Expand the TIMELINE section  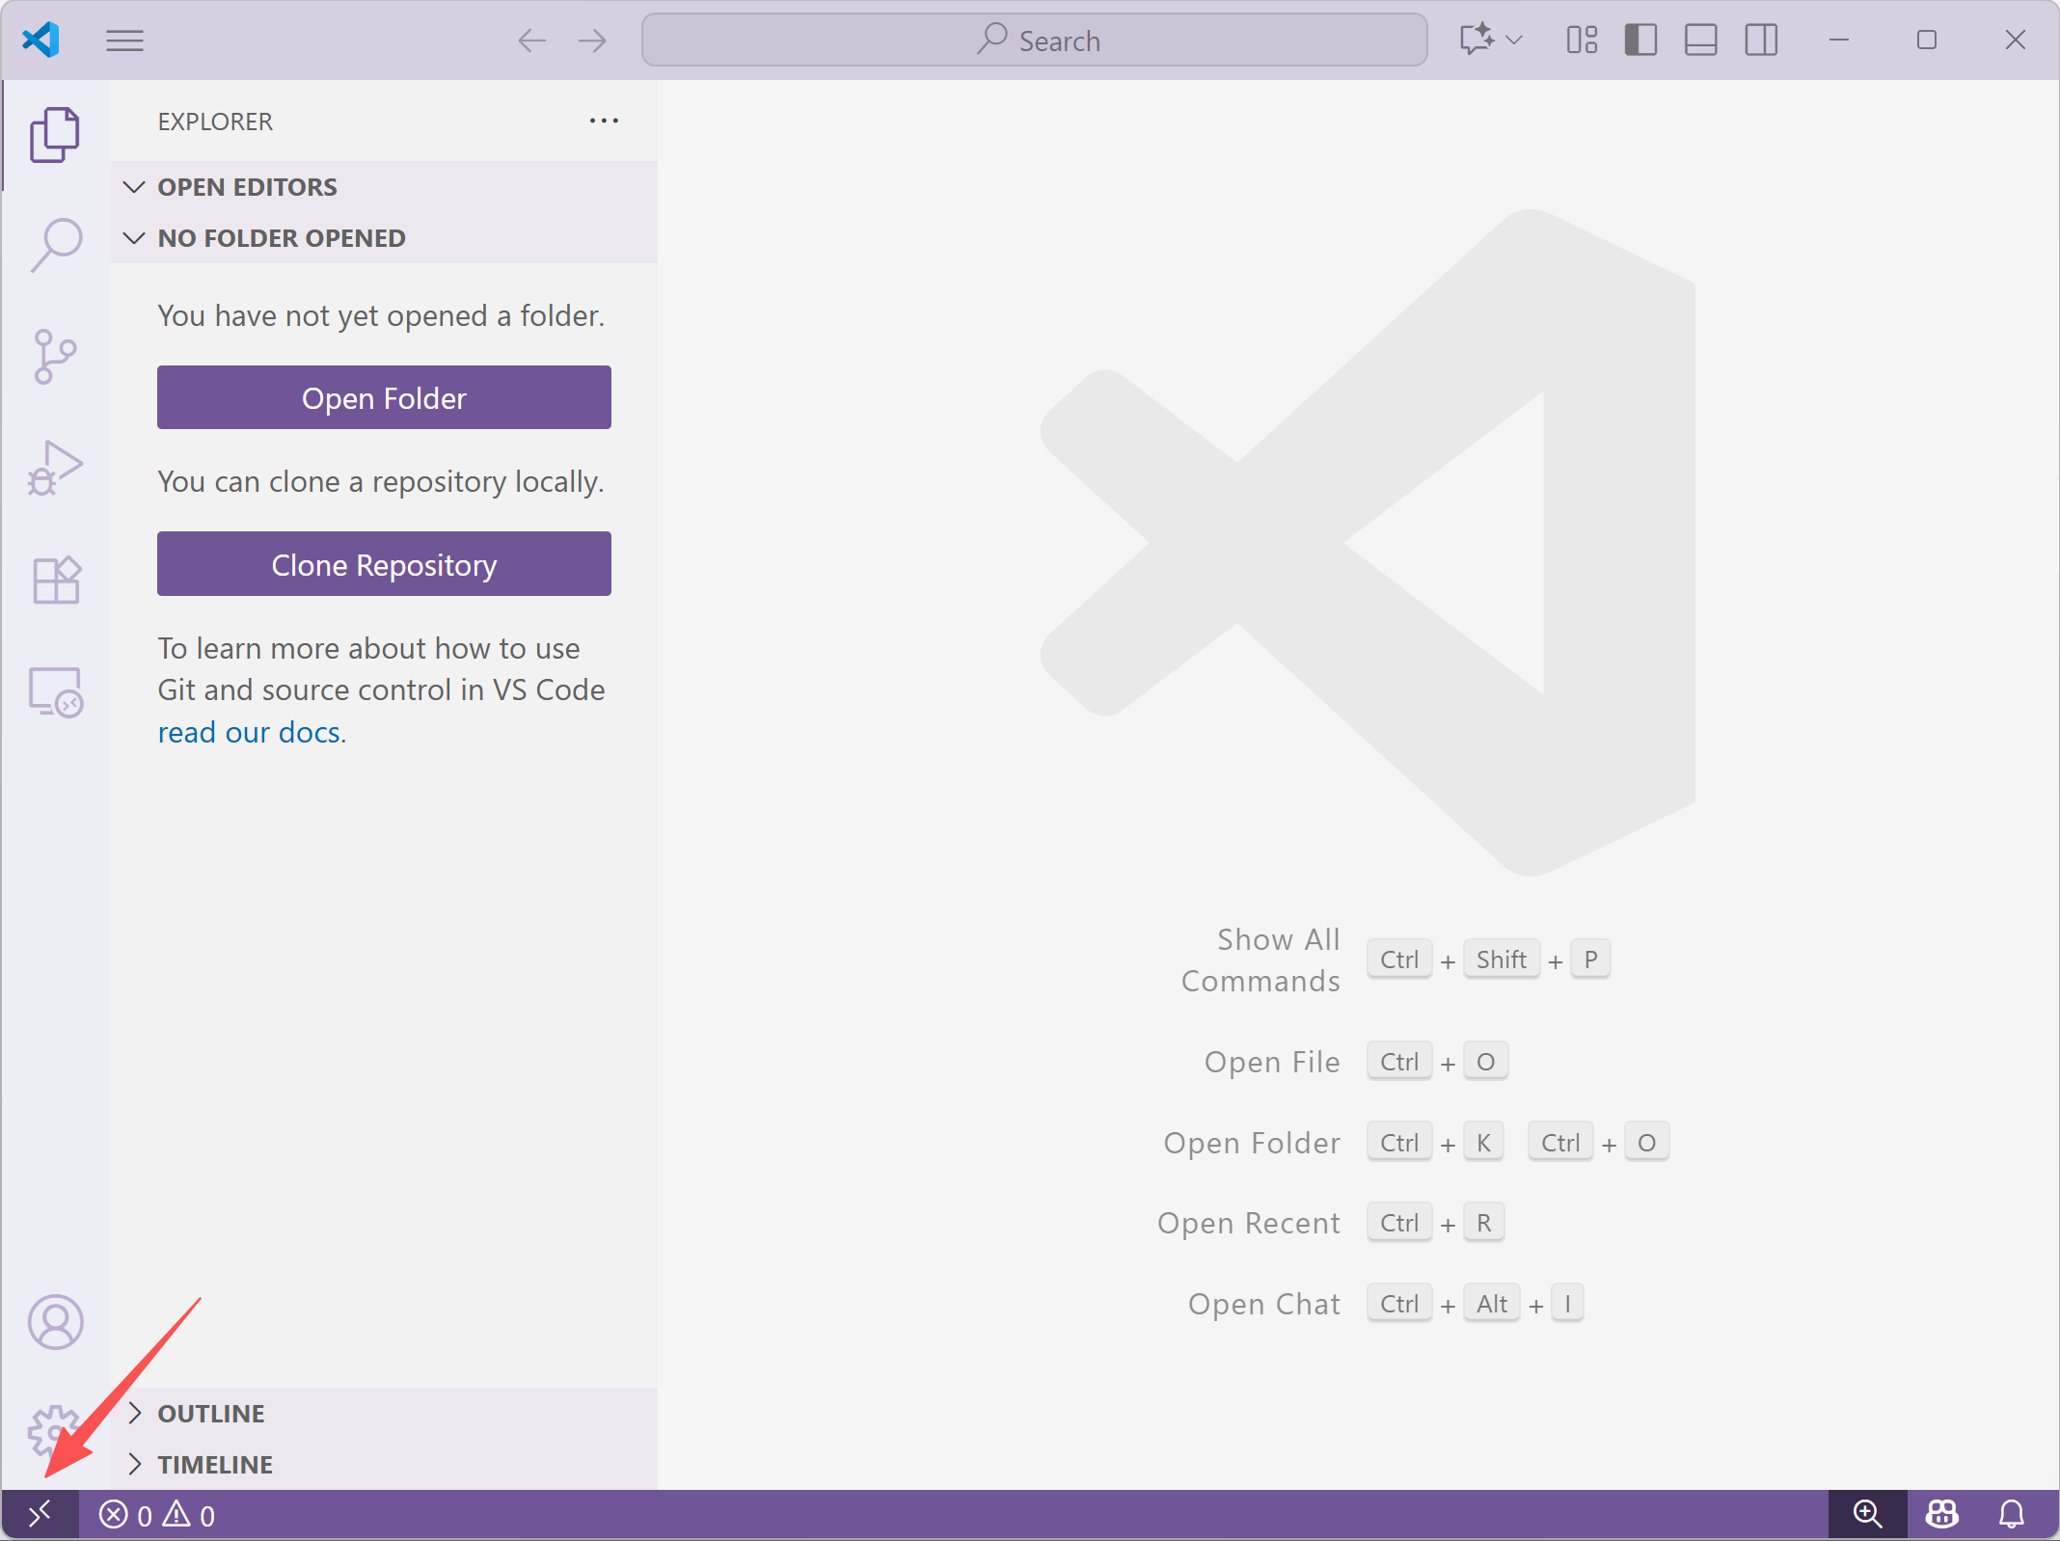384,1465
